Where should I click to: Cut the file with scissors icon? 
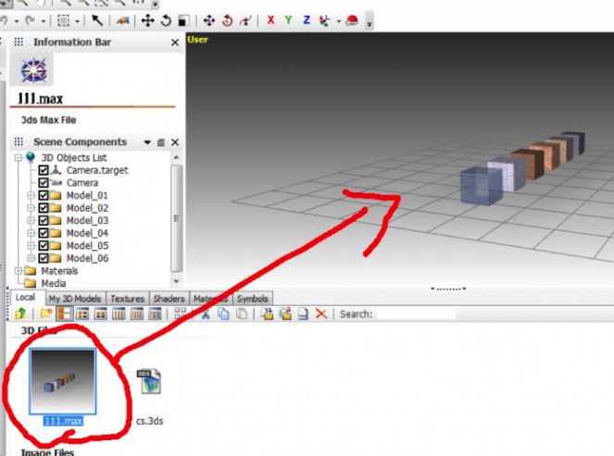pyautogui.click(x=206, y=314)
